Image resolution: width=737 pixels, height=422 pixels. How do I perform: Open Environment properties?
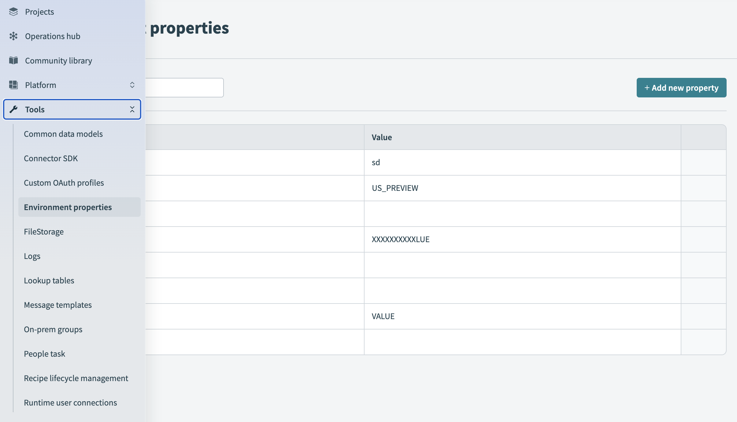pyautogui.click(x=68, y=207)
